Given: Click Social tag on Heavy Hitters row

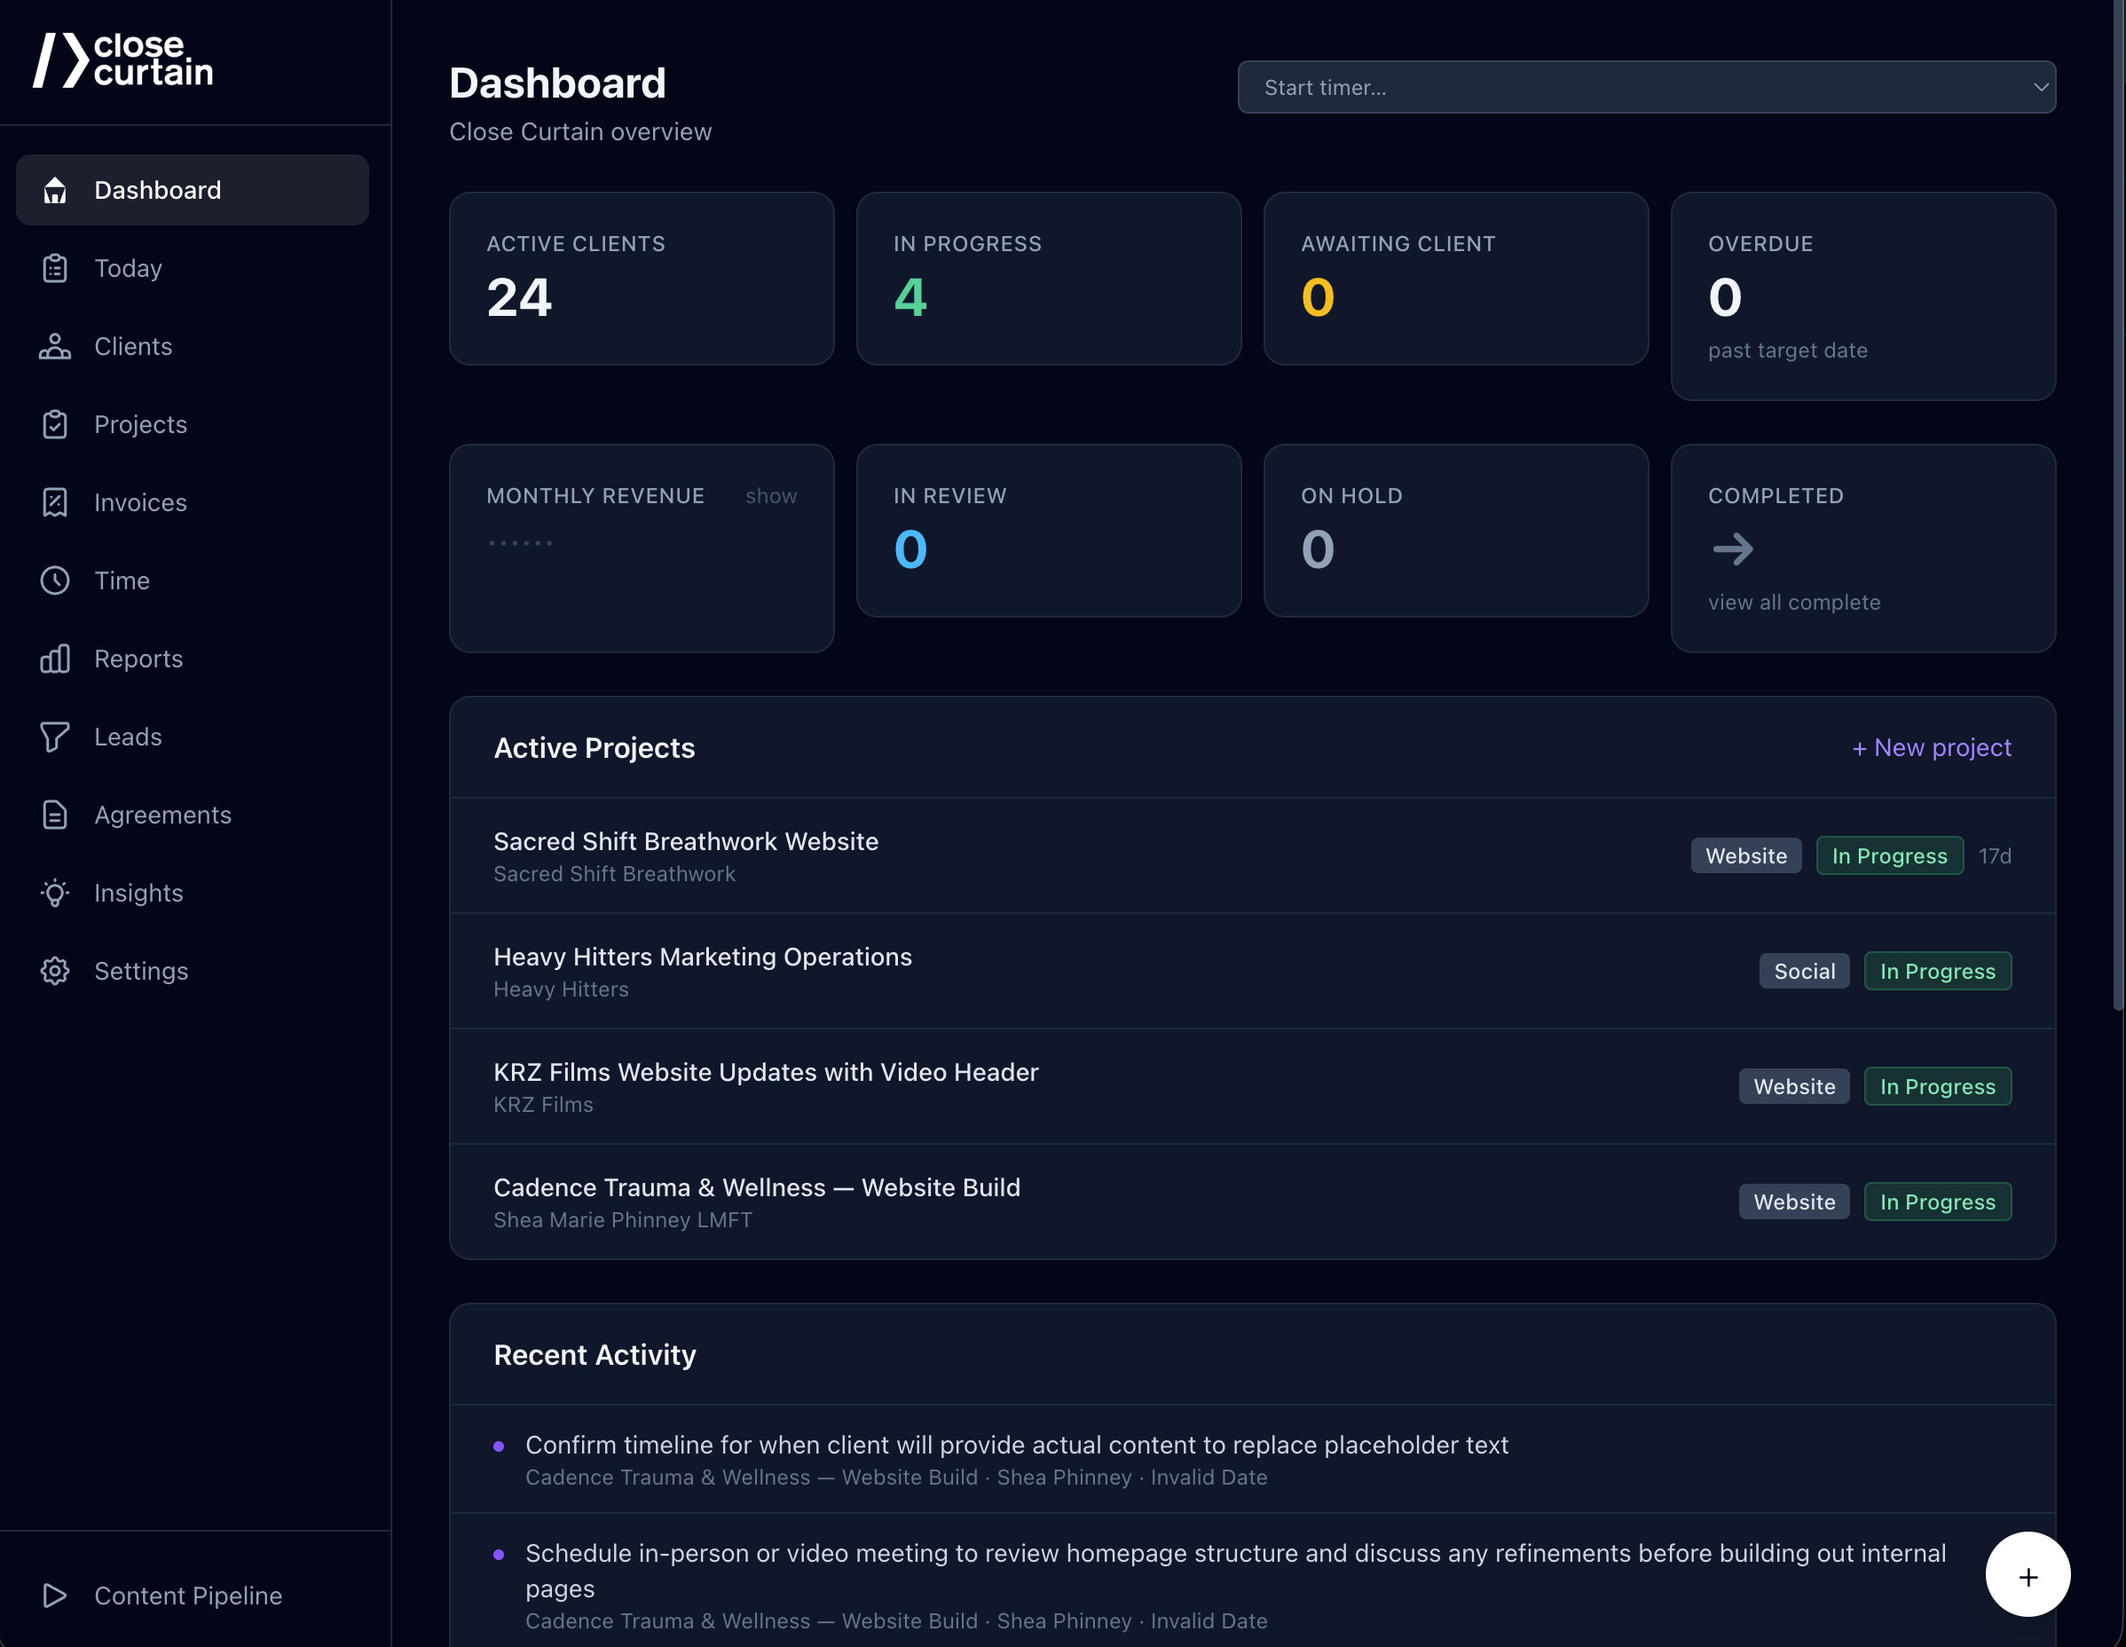Looking at the screenshot, I should coord(1804,972).
